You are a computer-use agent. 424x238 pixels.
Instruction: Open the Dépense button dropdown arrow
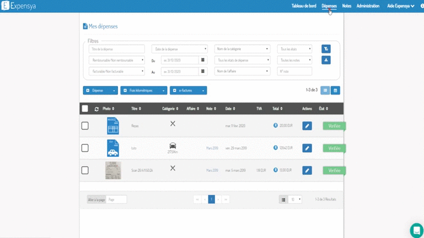click(x=114, y=91)
